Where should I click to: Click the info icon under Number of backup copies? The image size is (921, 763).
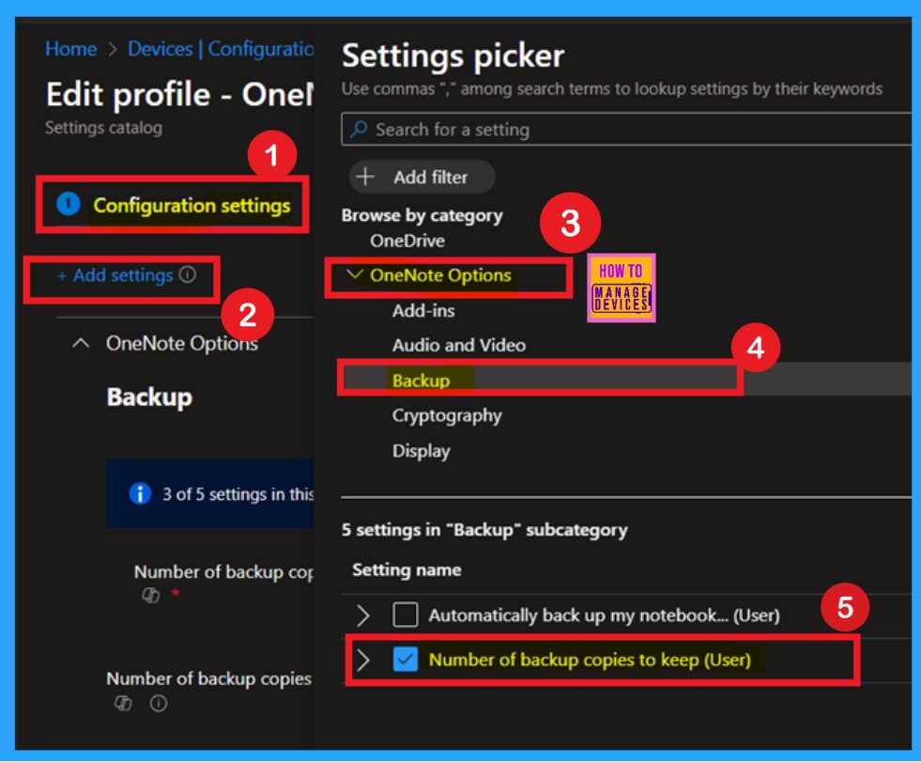tap(159, 703)
